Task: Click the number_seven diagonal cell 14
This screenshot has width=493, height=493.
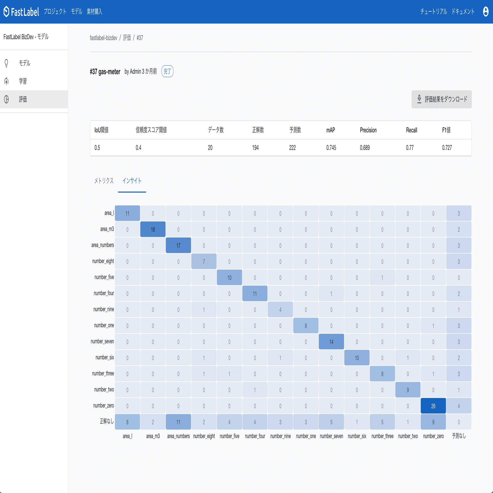Action: click(x=331, y=342)
